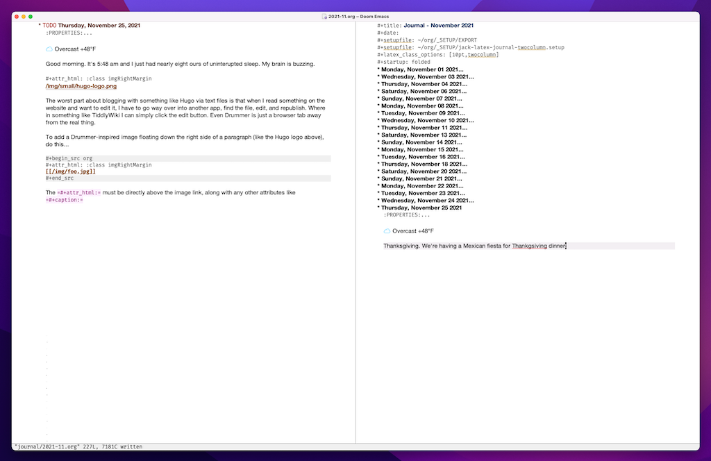
Task: Click the cloud icon above the Thanksgiving entry
Action: click(x=387, y=231)
